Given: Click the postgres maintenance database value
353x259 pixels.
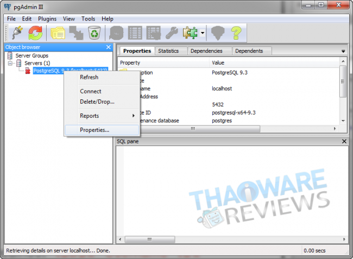Looking at the screenshot, I should [222, 121].
